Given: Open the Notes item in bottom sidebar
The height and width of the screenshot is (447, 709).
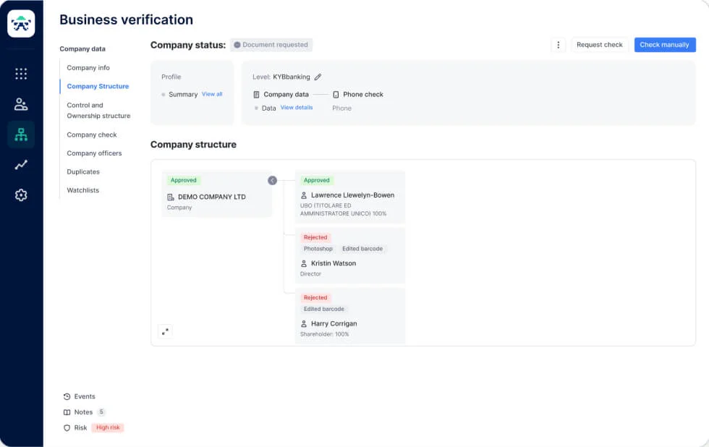Looking at the screenshot, I should 83,412.
